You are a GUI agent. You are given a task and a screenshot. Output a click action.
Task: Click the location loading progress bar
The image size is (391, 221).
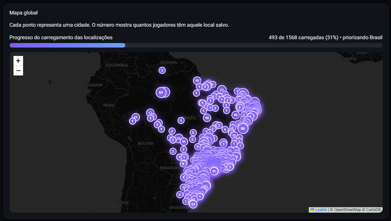pyautogui.click(x=196, y=45)
